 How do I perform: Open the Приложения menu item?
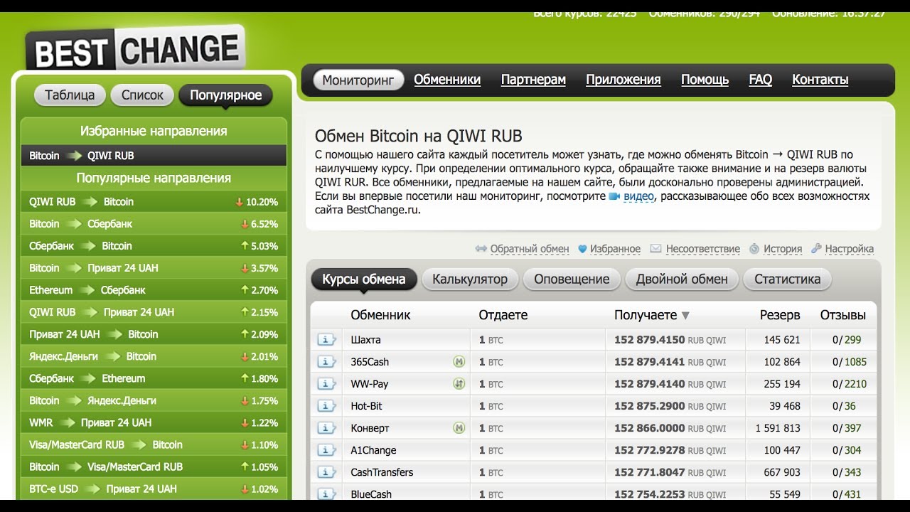tap(623, 80)
